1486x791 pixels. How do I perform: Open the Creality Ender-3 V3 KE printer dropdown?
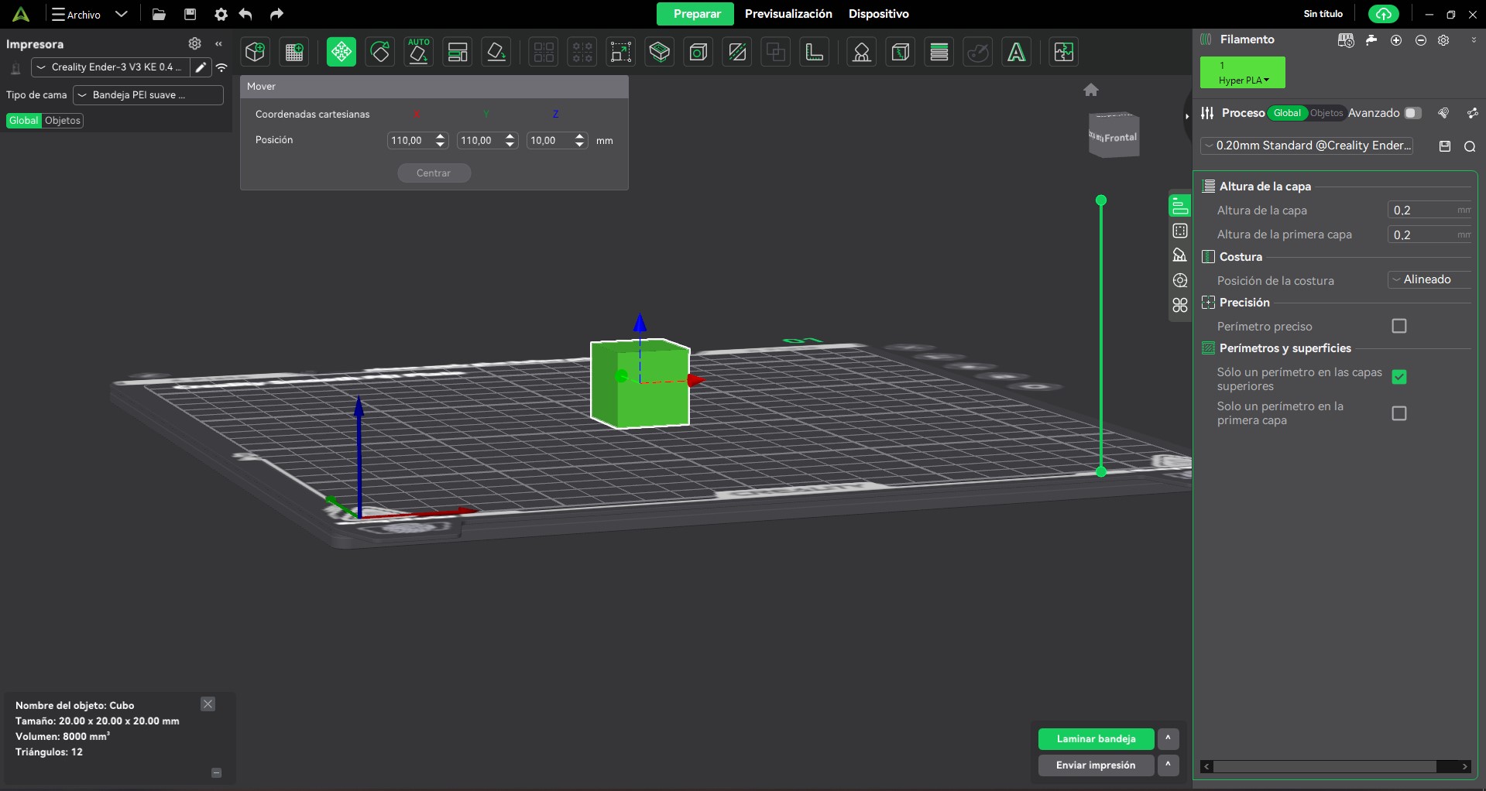110,67
